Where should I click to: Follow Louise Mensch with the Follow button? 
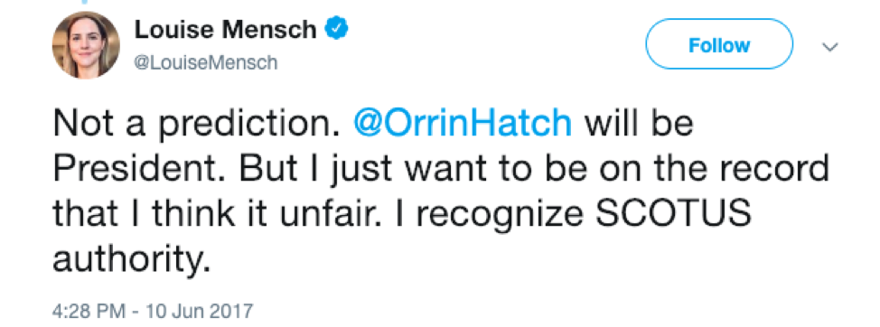(x=719, y=44)
